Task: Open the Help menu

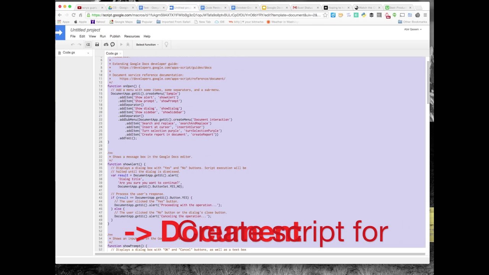Action: tap(147, 36)
